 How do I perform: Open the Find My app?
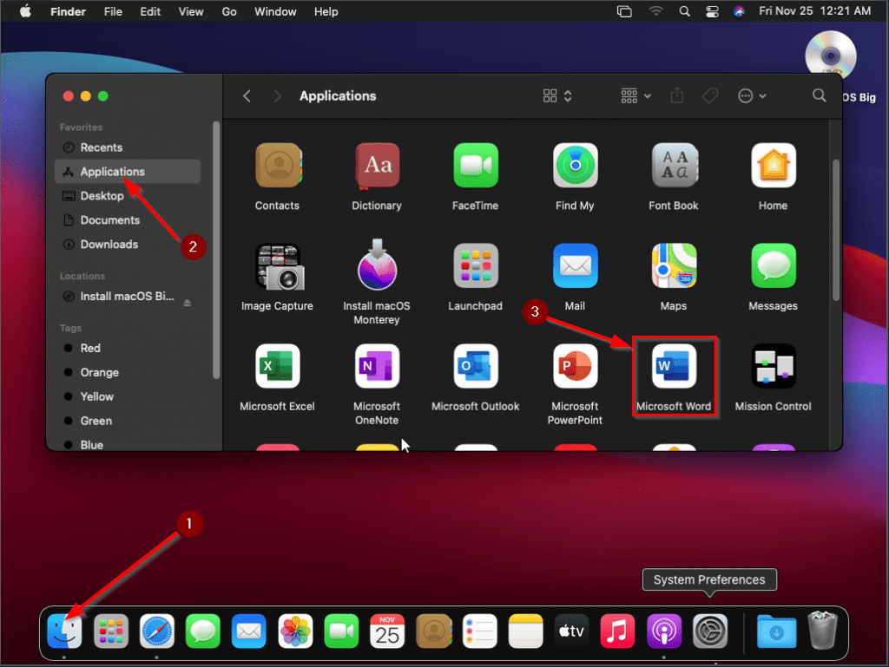pos(575,166)
